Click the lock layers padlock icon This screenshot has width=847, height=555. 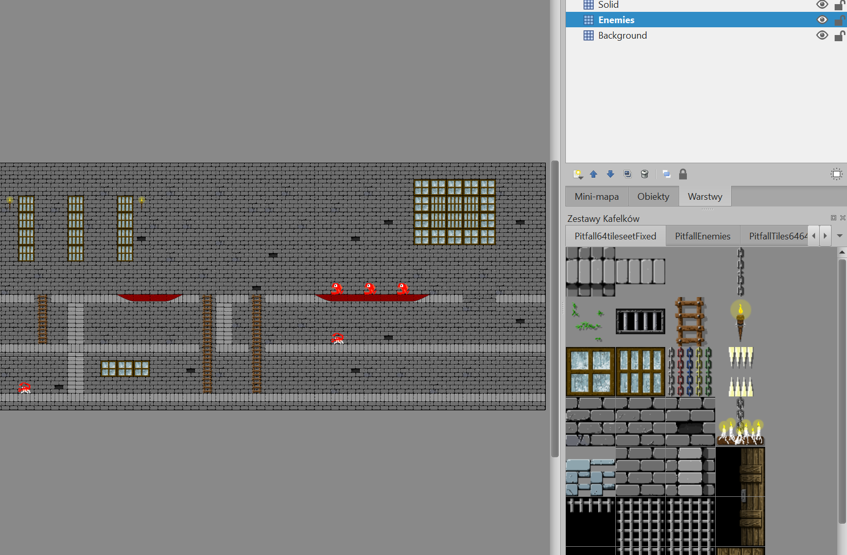(x=683, y=174)
